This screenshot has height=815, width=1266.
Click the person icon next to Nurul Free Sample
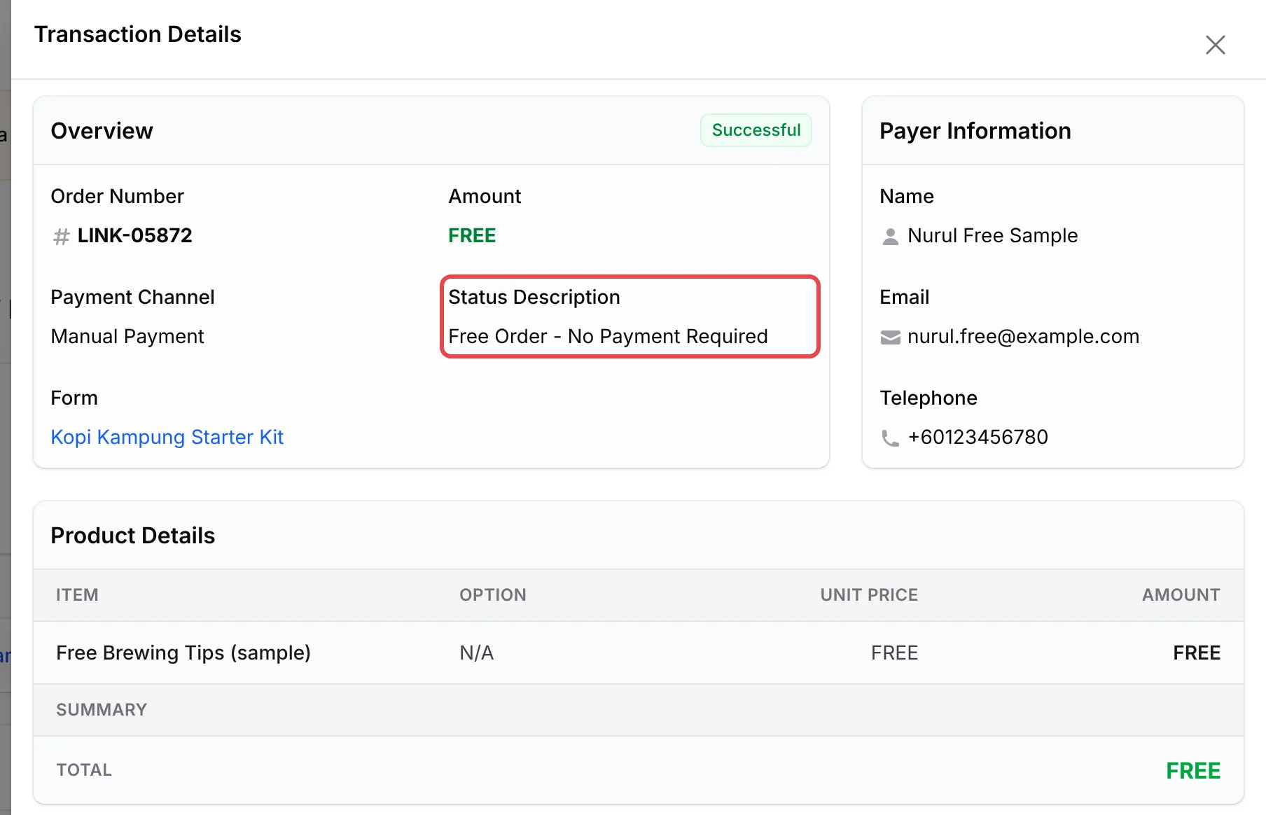pos(890,237)
